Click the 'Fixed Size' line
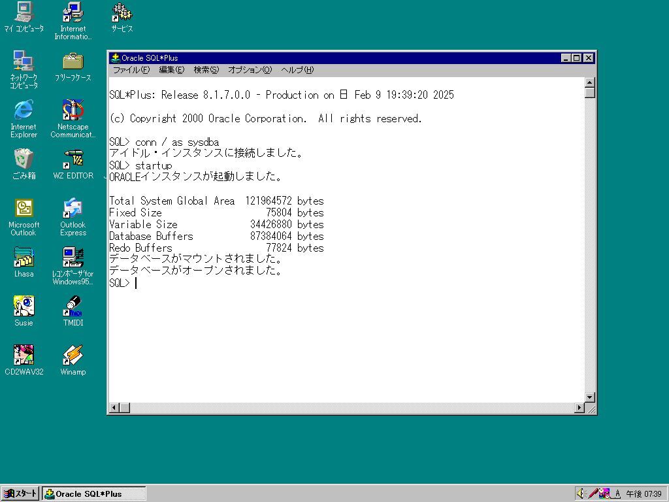The height and width of the screenshot is (502, 669). click(216, 212)
